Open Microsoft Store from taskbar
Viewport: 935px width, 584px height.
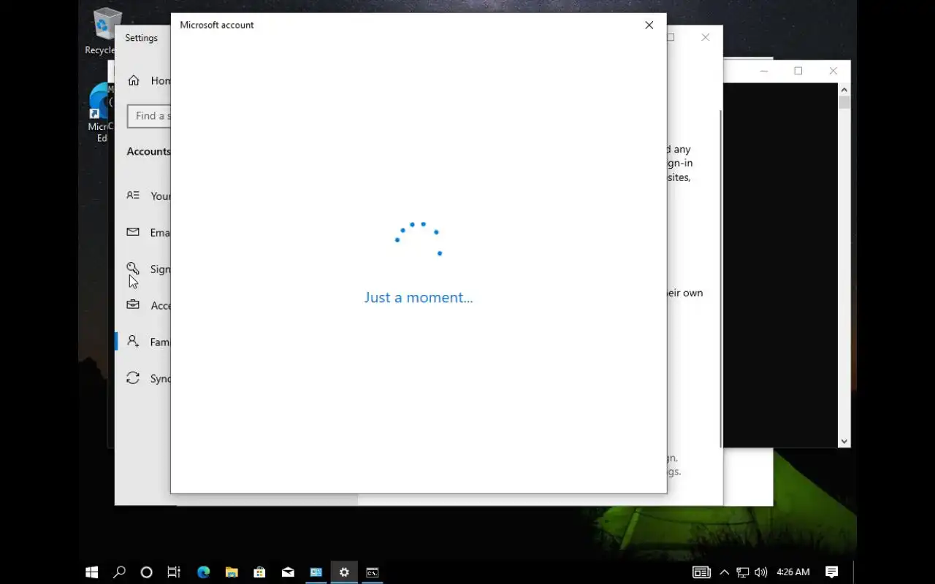coord(259,572)
